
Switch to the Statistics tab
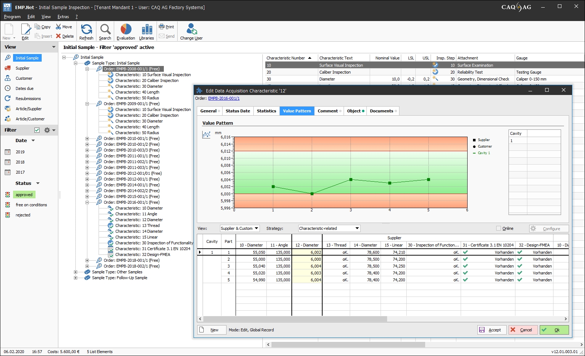click(266, 111)
